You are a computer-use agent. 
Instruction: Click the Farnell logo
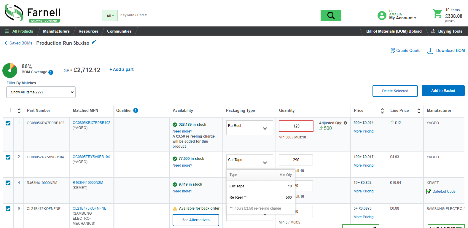tap(33, 13)
